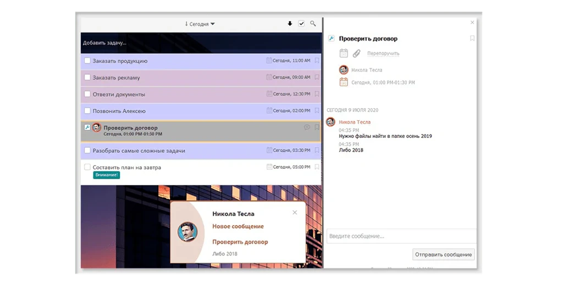563x284 pixels.
Task: Open the Сегодня sort dropdown
Action: pos(200,24)
